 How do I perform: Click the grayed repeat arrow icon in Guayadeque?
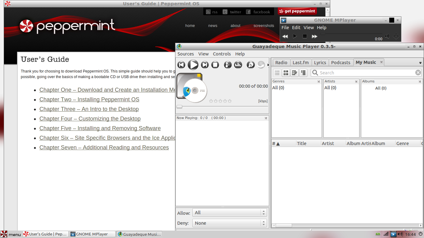261,65
